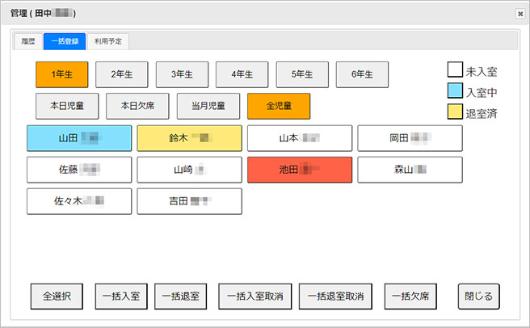
Task: Toggle the 1年生 grade filter
Action: (x=62, y=74)
